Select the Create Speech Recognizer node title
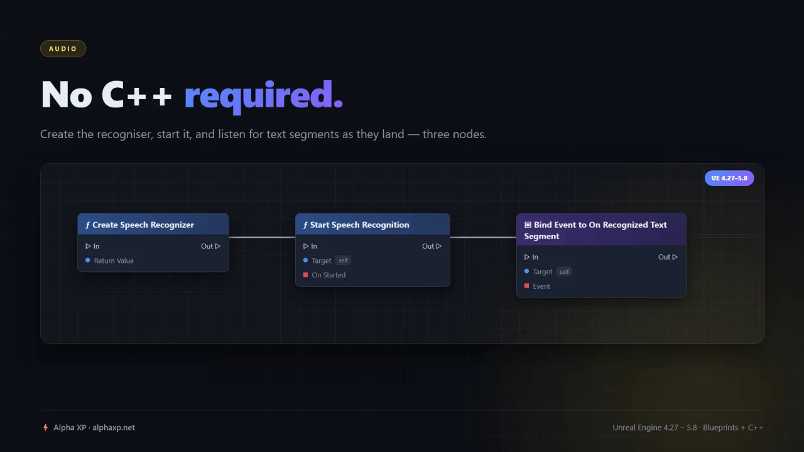Image resolution: width=804 pixels, height=452 pixels. click(143, 225)
